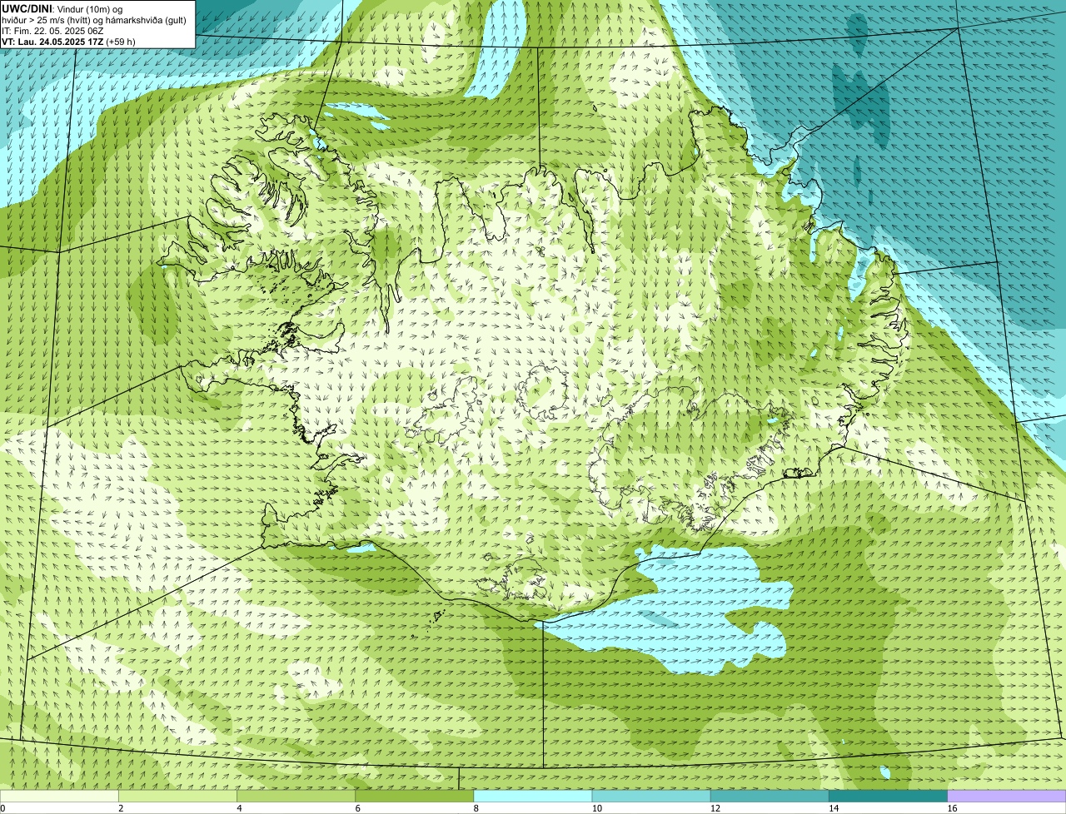
Task: Click the legend tick label 0
Action: 2,808
